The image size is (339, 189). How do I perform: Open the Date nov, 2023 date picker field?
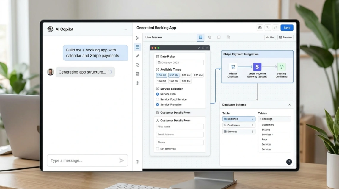point(180,63)
